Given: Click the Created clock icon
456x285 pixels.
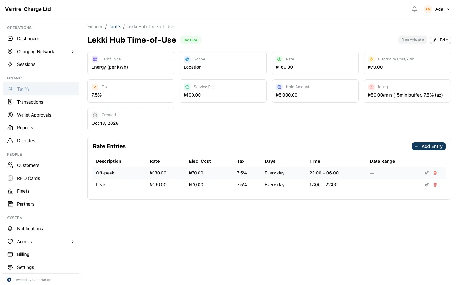Looking at the screenshot, I should coord(95,115).
